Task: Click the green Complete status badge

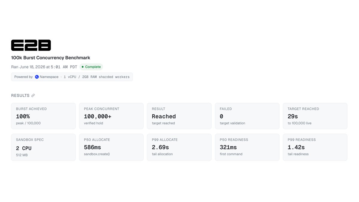Action: 91,67
